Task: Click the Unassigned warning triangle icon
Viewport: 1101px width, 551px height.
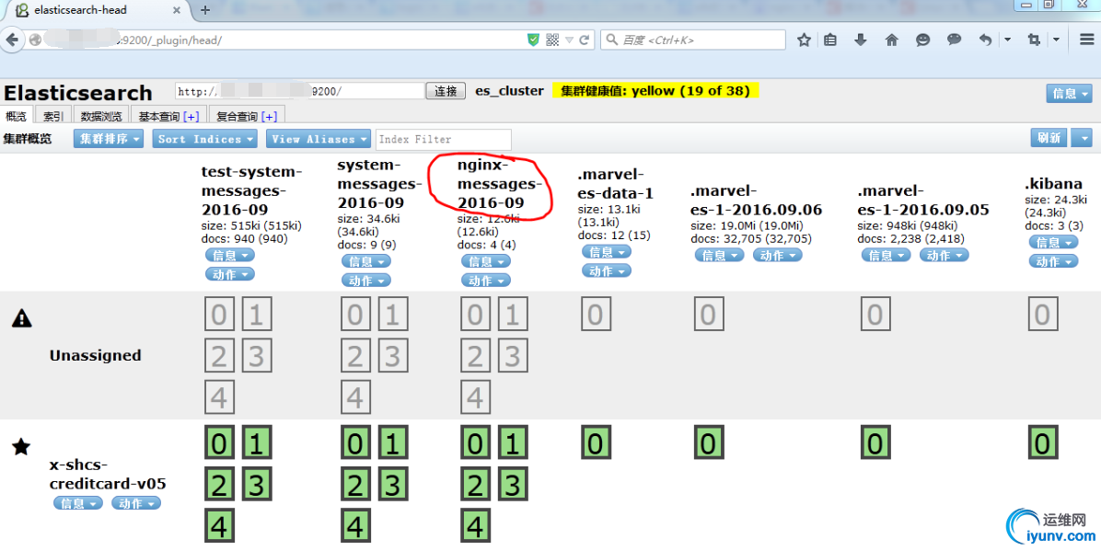Action: pos(22,318)
